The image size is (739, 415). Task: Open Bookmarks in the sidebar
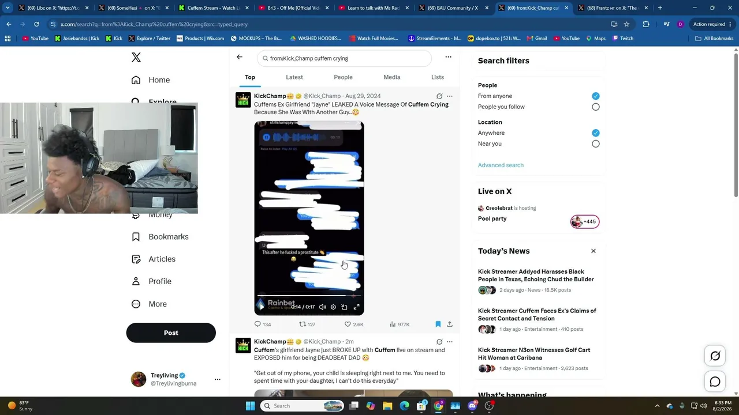[160, 237]
